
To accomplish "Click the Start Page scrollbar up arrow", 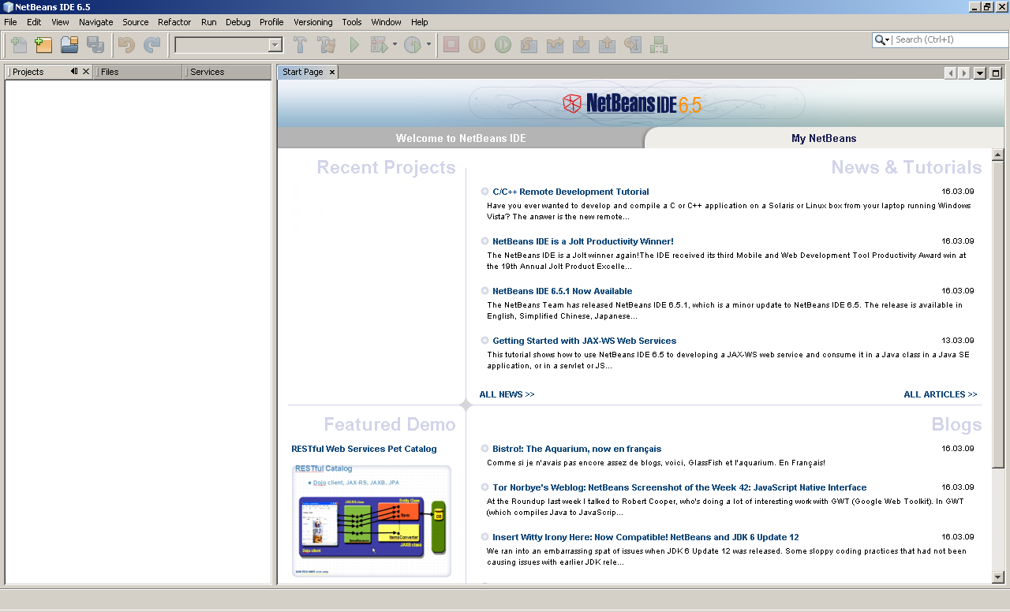I will click(997, 155).
